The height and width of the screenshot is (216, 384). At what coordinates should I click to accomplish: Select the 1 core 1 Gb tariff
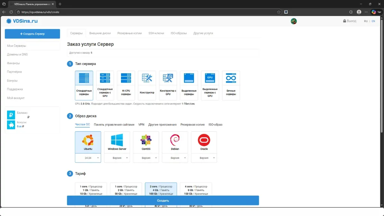[91, 190]
